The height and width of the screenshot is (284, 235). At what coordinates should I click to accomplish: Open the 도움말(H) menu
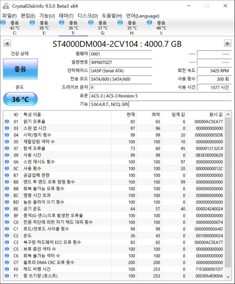point(112,16)
